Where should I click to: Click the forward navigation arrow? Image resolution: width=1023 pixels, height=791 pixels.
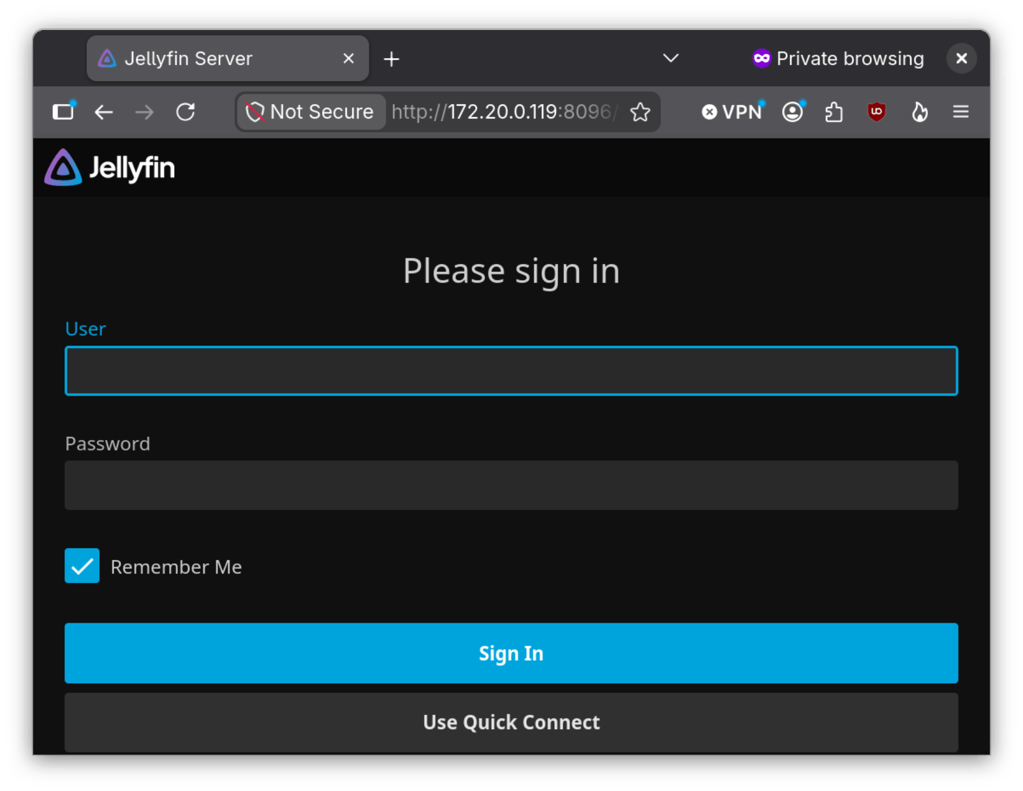click(x=145, y=112)
